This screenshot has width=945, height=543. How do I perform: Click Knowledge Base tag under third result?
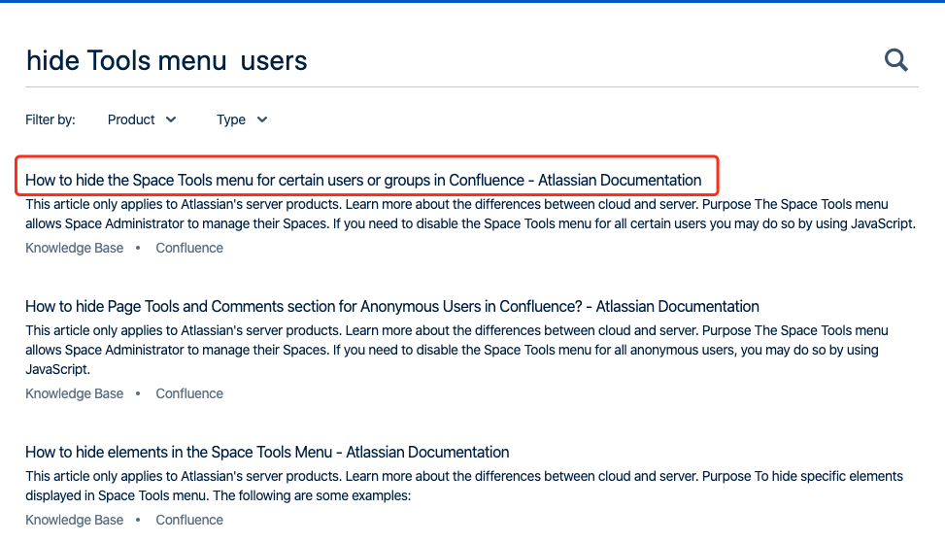75,520
